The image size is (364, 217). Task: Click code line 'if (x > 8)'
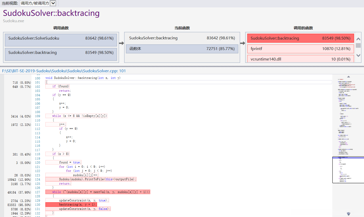[x=61, y=154]
